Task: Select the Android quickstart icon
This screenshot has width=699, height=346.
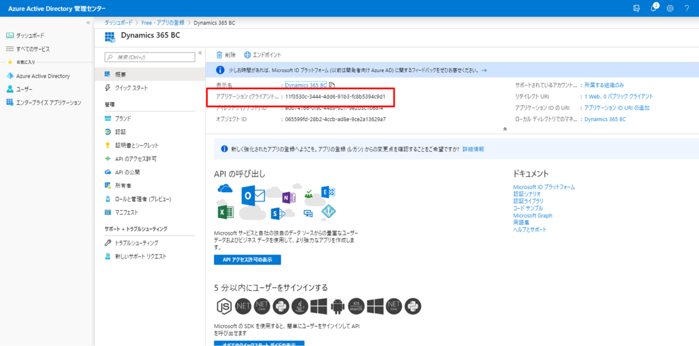Action: click(337, 306)
